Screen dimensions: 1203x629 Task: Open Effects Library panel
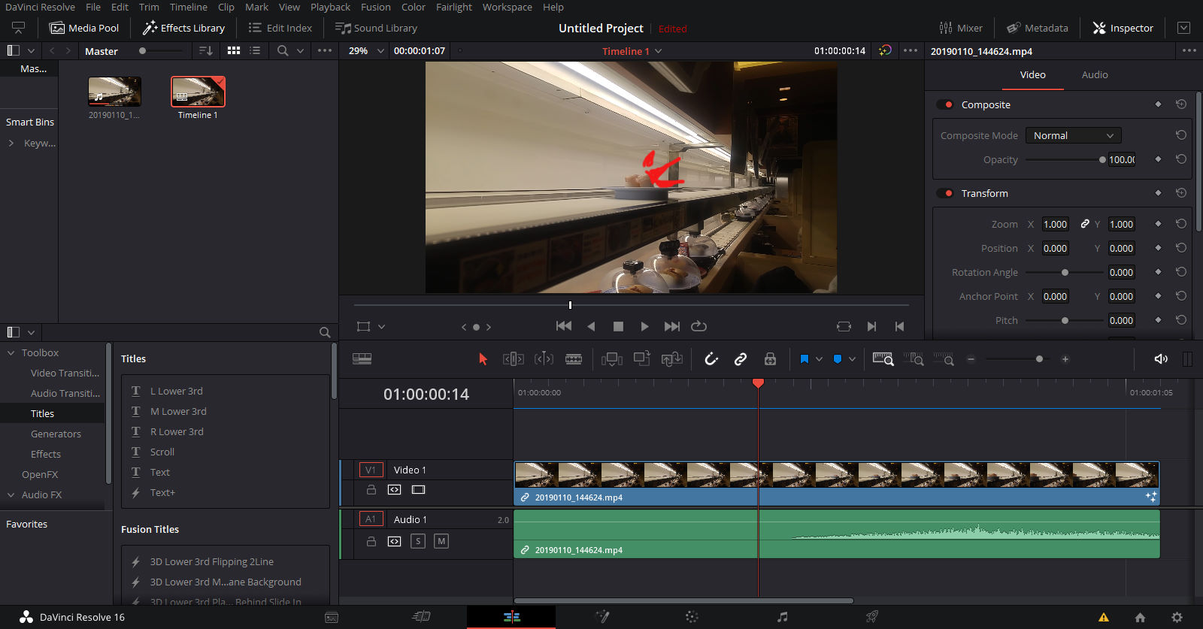click(184, 28)
